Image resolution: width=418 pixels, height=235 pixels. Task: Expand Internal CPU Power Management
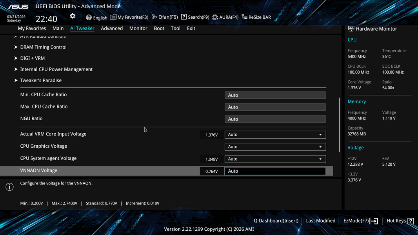pyautogui.click(x=56, y=69)
